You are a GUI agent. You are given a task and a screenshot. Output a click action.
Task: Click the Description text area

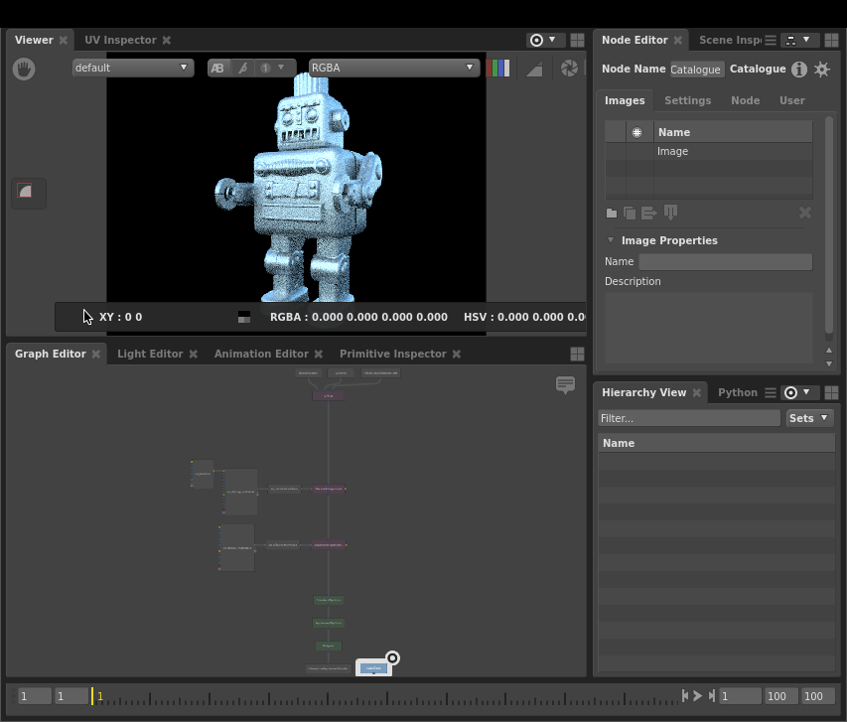pyautogui.click(x=709, y=328)
